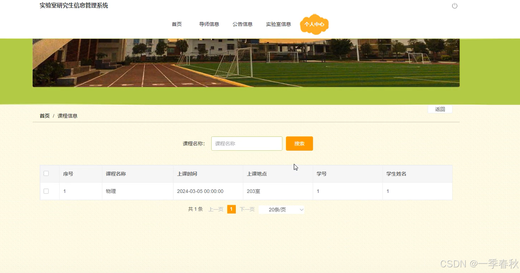
Task: Click the campus sports field banner image
Action: pyautogui.click(x=246, y=63)
